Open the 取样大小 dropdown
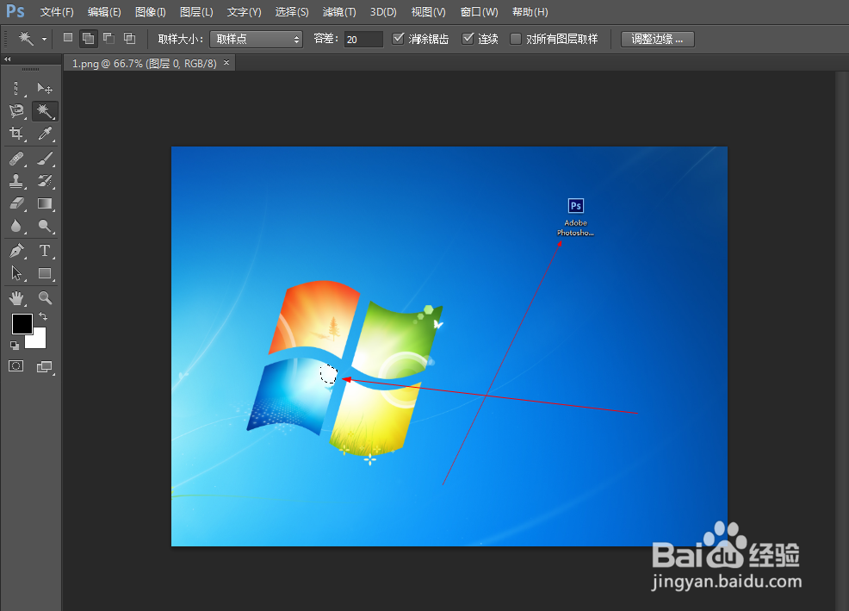 [256, 39]
